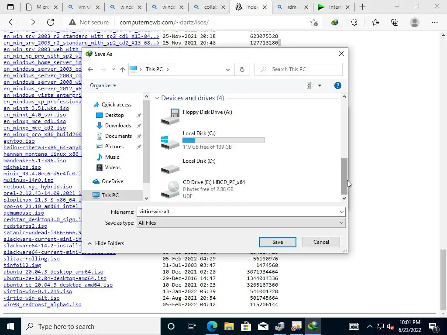Open ubuntu-20.04.3-desktop-amd64.iso link
The width and height of the screenshot is (447, 335).
pos(53,272)
